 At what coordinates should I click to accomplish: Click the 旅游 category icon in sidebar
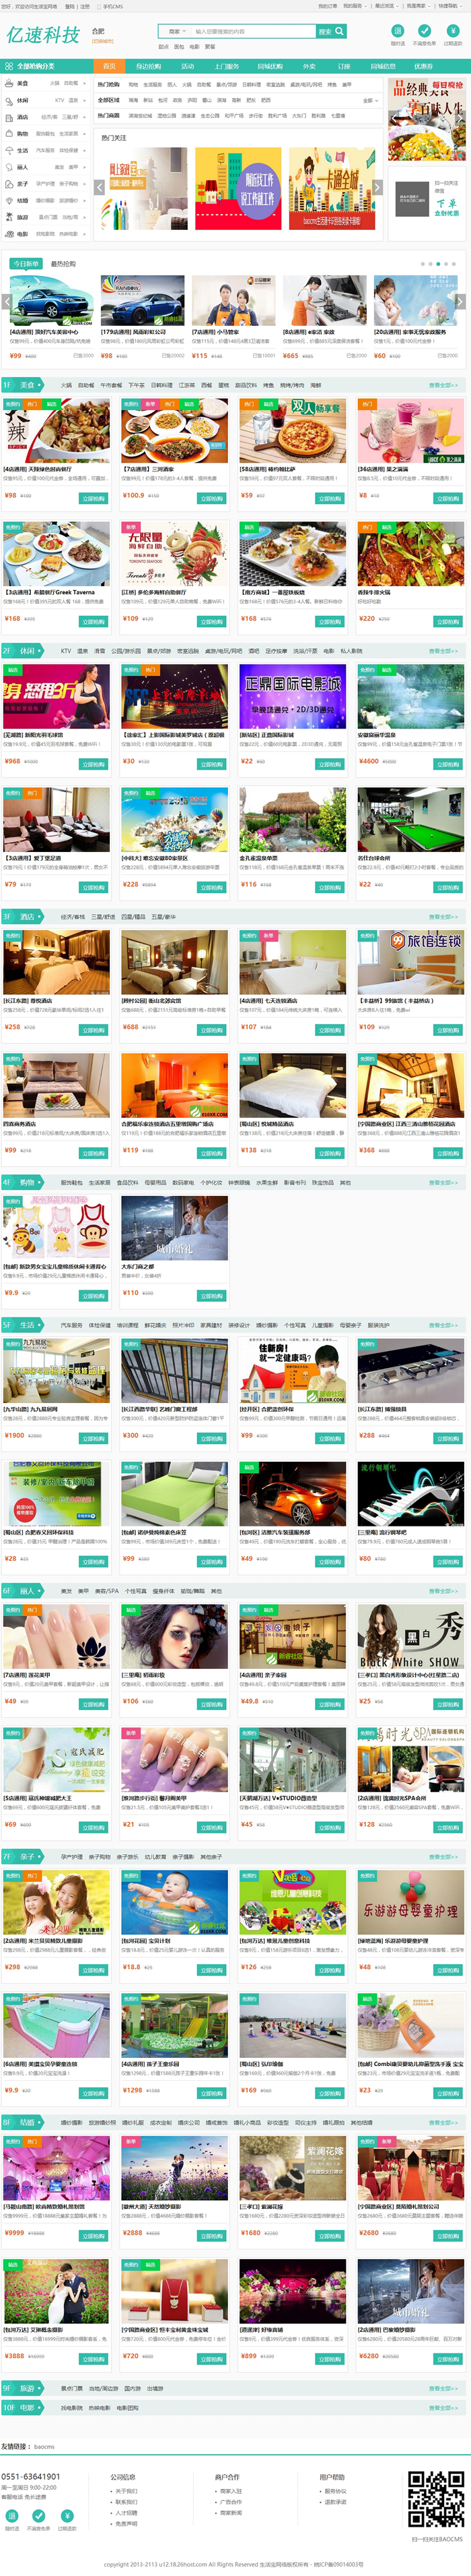pyautogui.click(x=9, y=217)
